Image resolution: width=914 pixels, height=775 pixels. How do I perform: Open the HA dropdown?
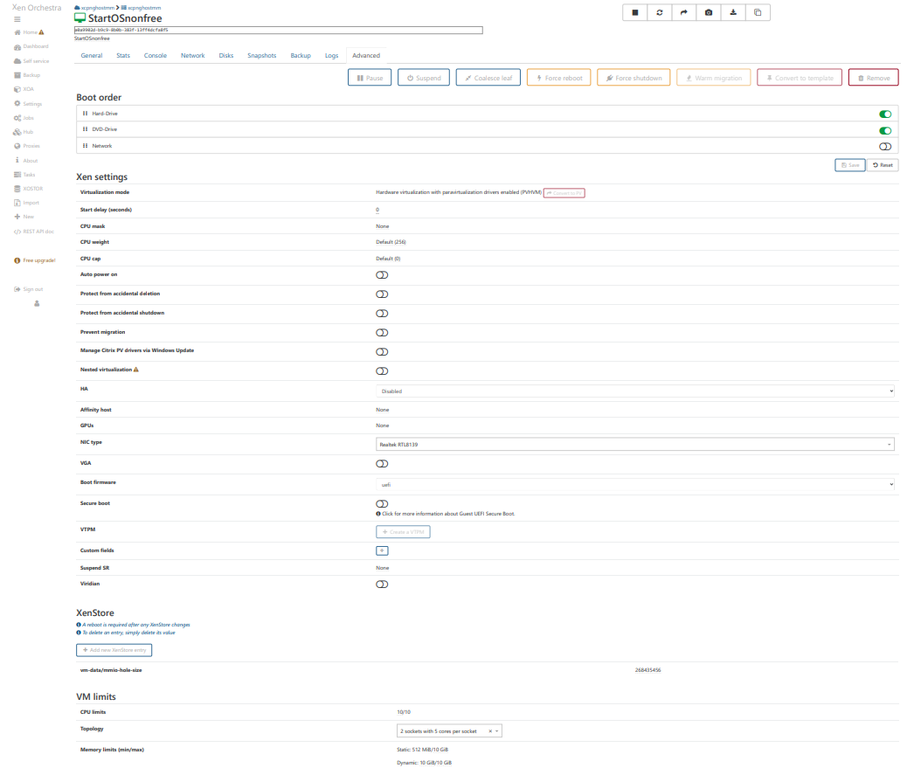click(x=635, y=391)
